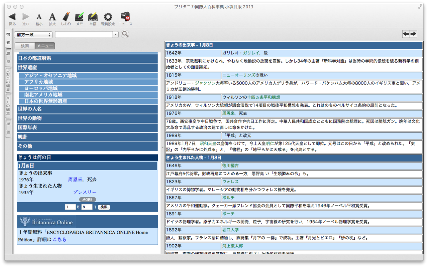Open the 前方一致 match type dropdown

pyautogui.click(x=33, y=35)
